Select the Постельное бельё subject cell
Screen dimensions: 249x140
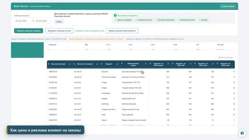click(109, 77)
